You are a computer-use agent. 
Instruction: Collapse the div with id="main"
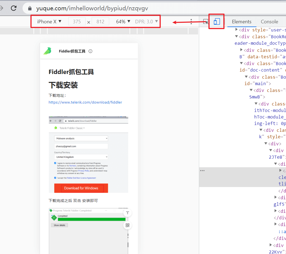coord(246,77)
